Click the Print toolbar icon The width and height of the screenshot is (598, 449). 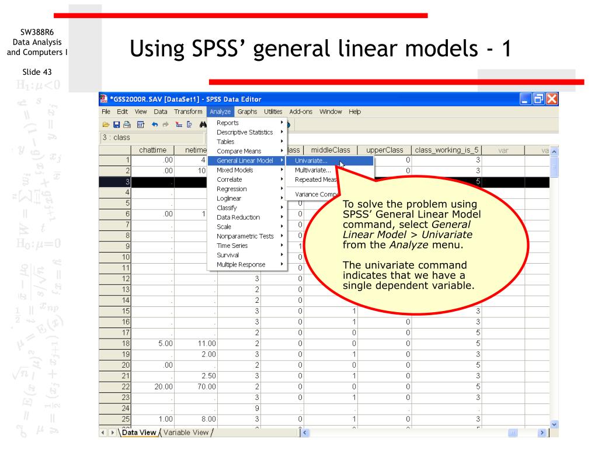click(127, 125)
